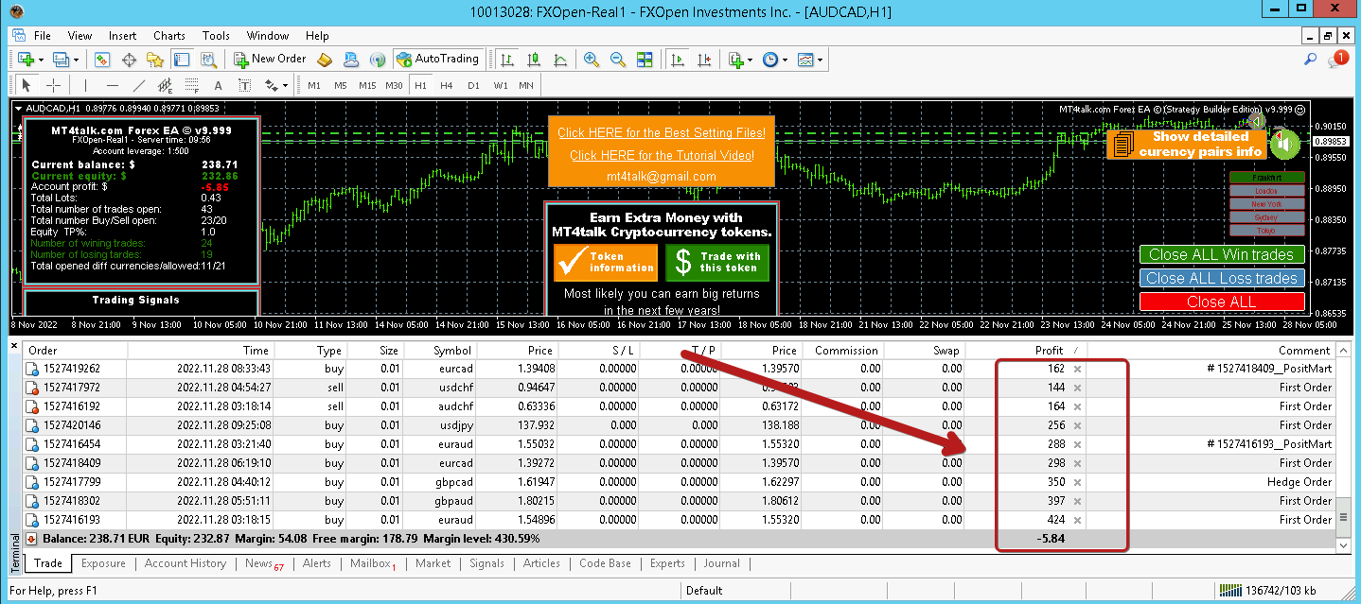This screenshot has width=1361, height=604.
Task: Select the crosshair tool
Action: 53,85
